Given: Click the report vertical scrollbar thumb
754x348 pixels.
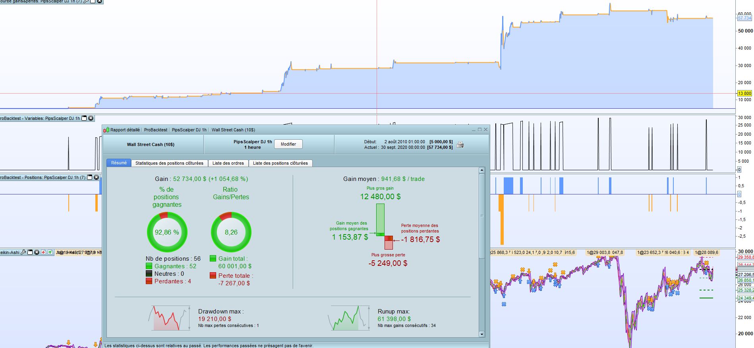Looking at the screenshot, I should pyautogui.click(x=482, y=215).
